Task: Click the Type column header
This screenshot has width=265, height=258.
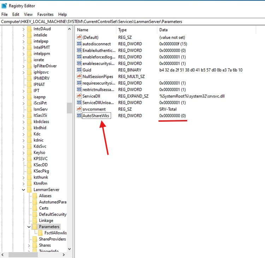Action: 136,30
